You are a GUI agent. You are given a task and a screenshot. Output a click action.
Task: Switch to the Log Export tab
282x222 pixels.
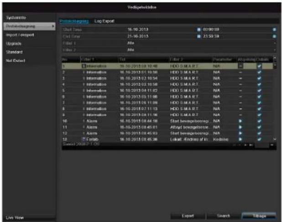[x=104, y=21]
